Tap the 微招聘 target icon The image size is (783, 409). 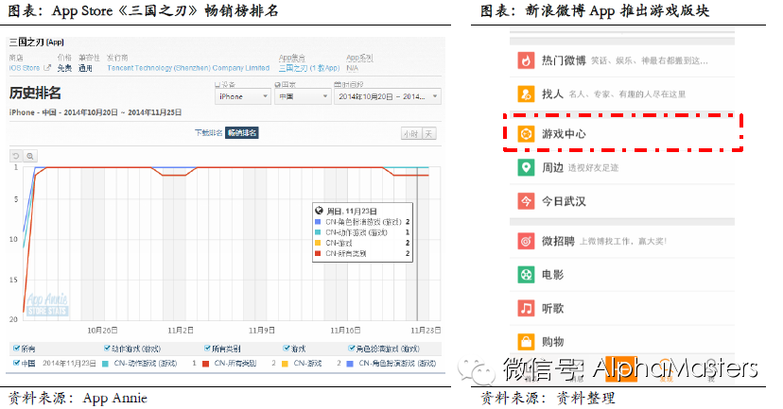click(x=526, y=242)
